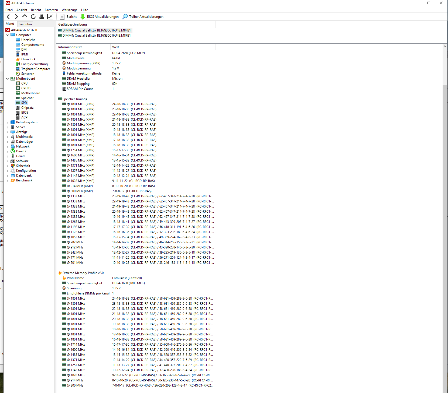Viewport: 448px width, 393px height.
Task: Click the Overclock flame icon
Action: (18, 59)
